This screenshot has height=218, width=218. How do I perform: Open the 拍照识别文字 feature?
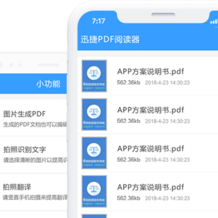click(x=25, y=150)
